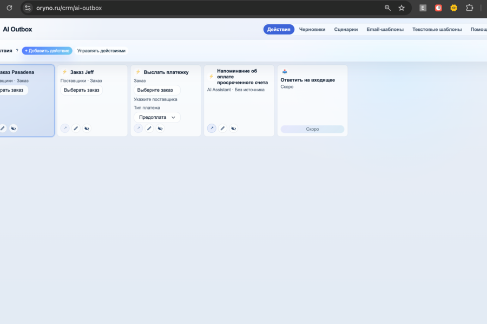487x324 pixels.
Task: Run the Напоминание об оплате arrow icon
Action: [x=212, y=128]
